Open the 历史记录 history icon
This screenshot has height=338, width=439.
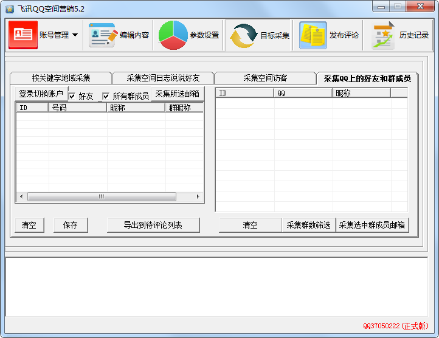[x=383, y=35]
